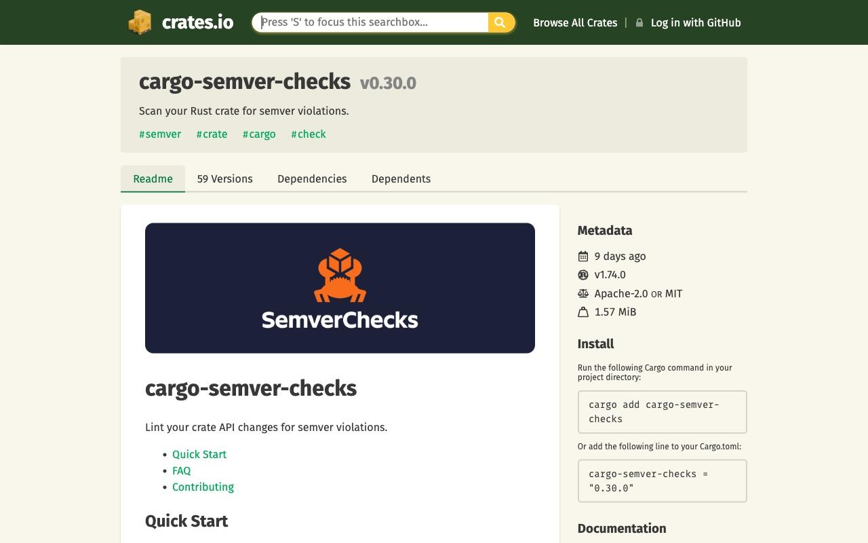Viewport: 868px width, 543px height.
Task: Click the cargo-semver-checks page title
Action: point(245,81)
